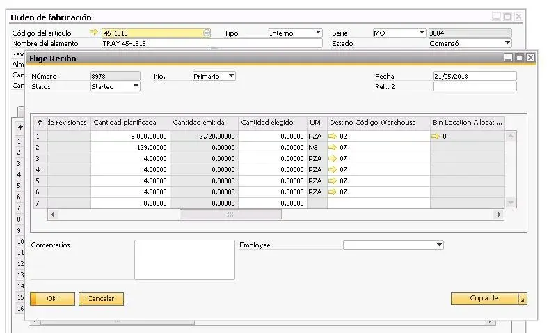This screenshot has width=549, height=333.
Task: Click warehouse link arrow in row 4
Action: 333,170
